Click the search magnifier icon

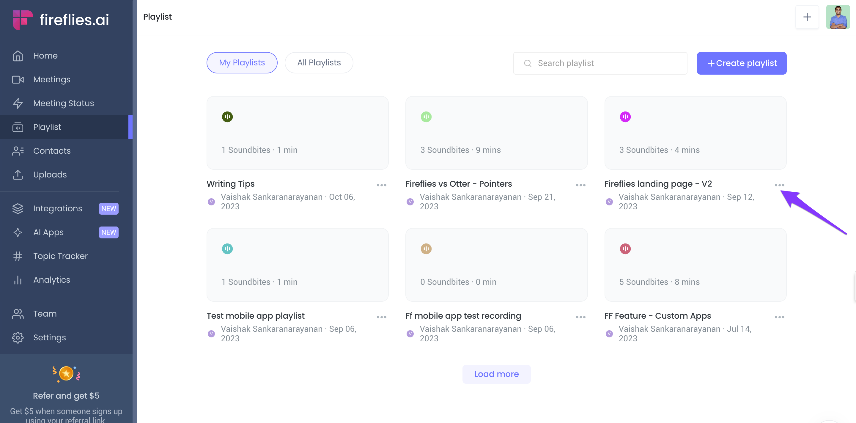tap(527, 64)
